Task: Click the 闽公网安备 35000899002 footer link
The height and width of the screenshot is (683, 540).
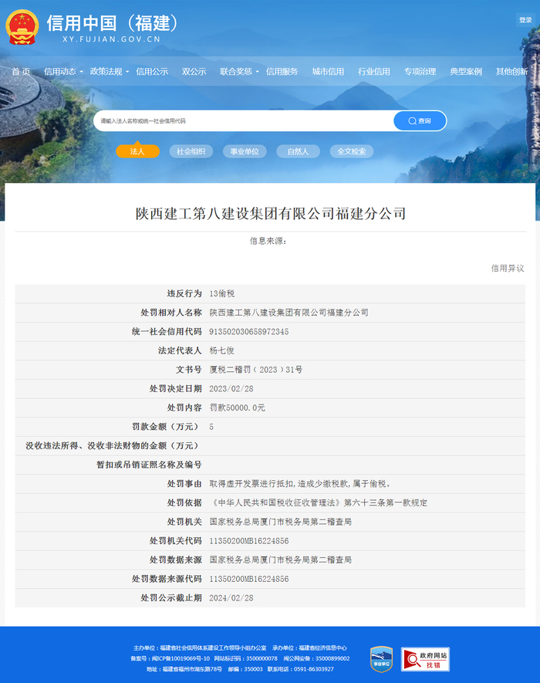Action: (x=316, y=658)
